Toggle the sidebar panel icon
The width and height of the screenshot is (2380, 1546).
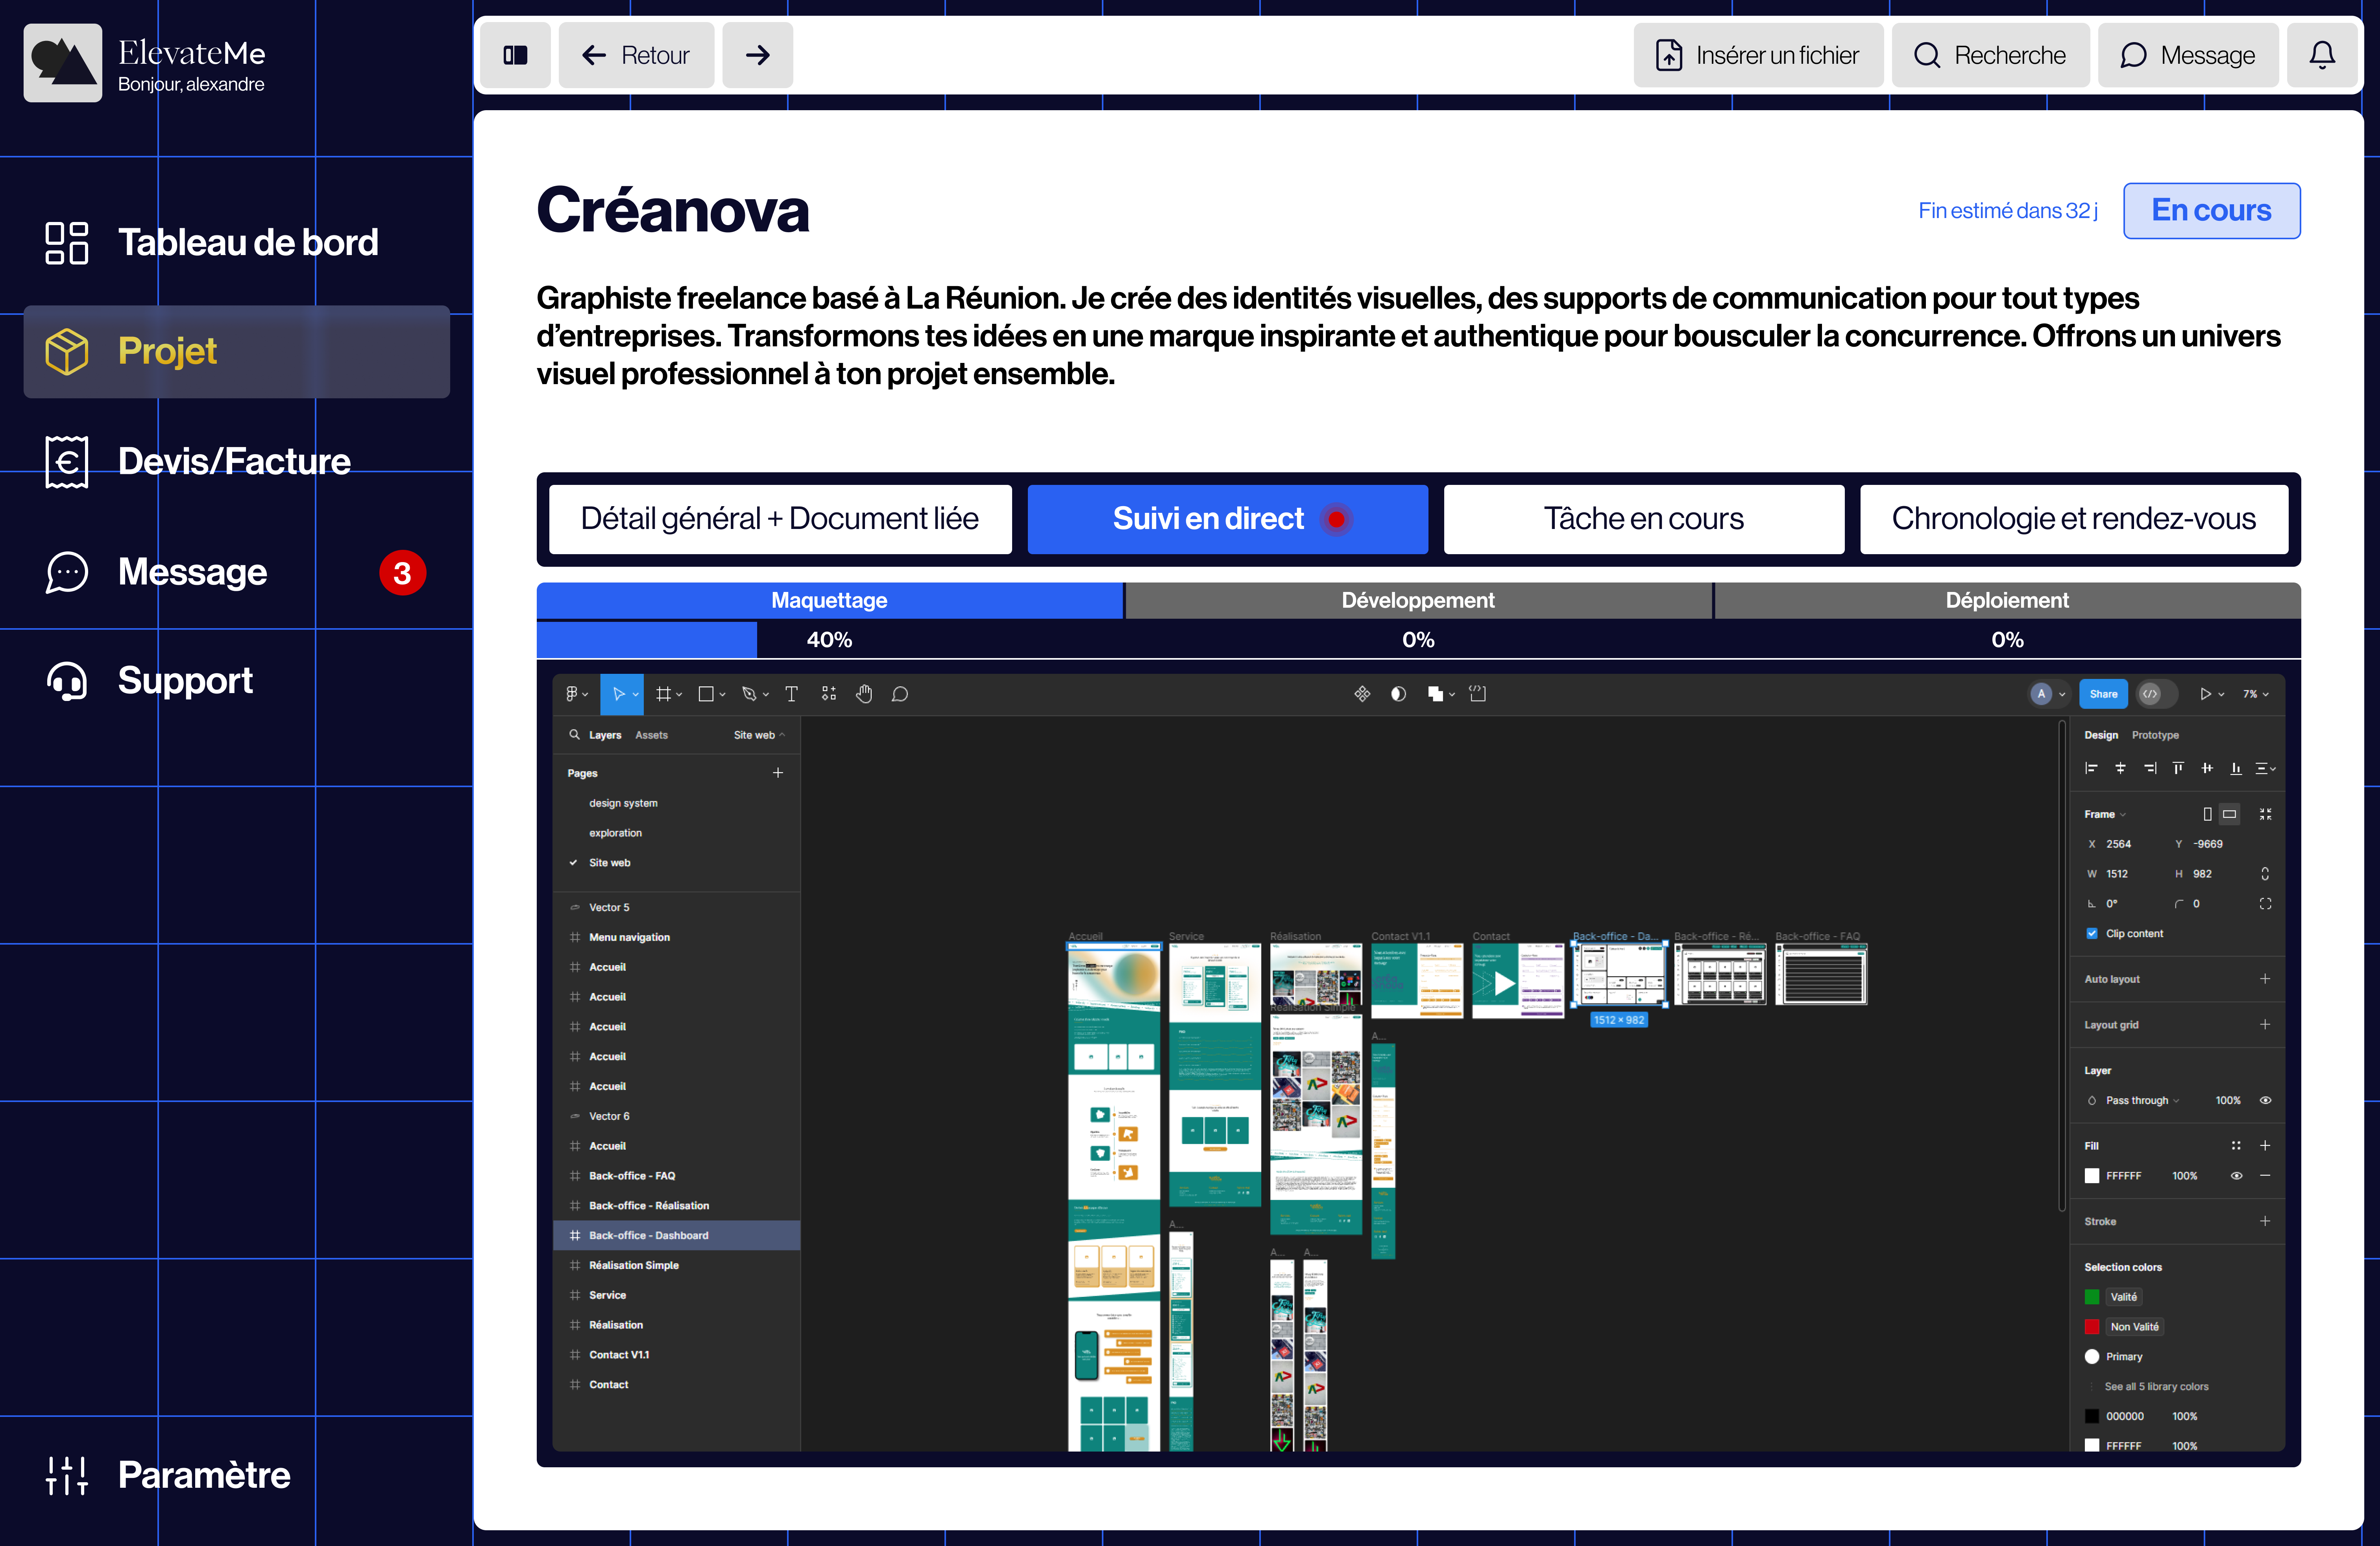click(x=515, y=55)
